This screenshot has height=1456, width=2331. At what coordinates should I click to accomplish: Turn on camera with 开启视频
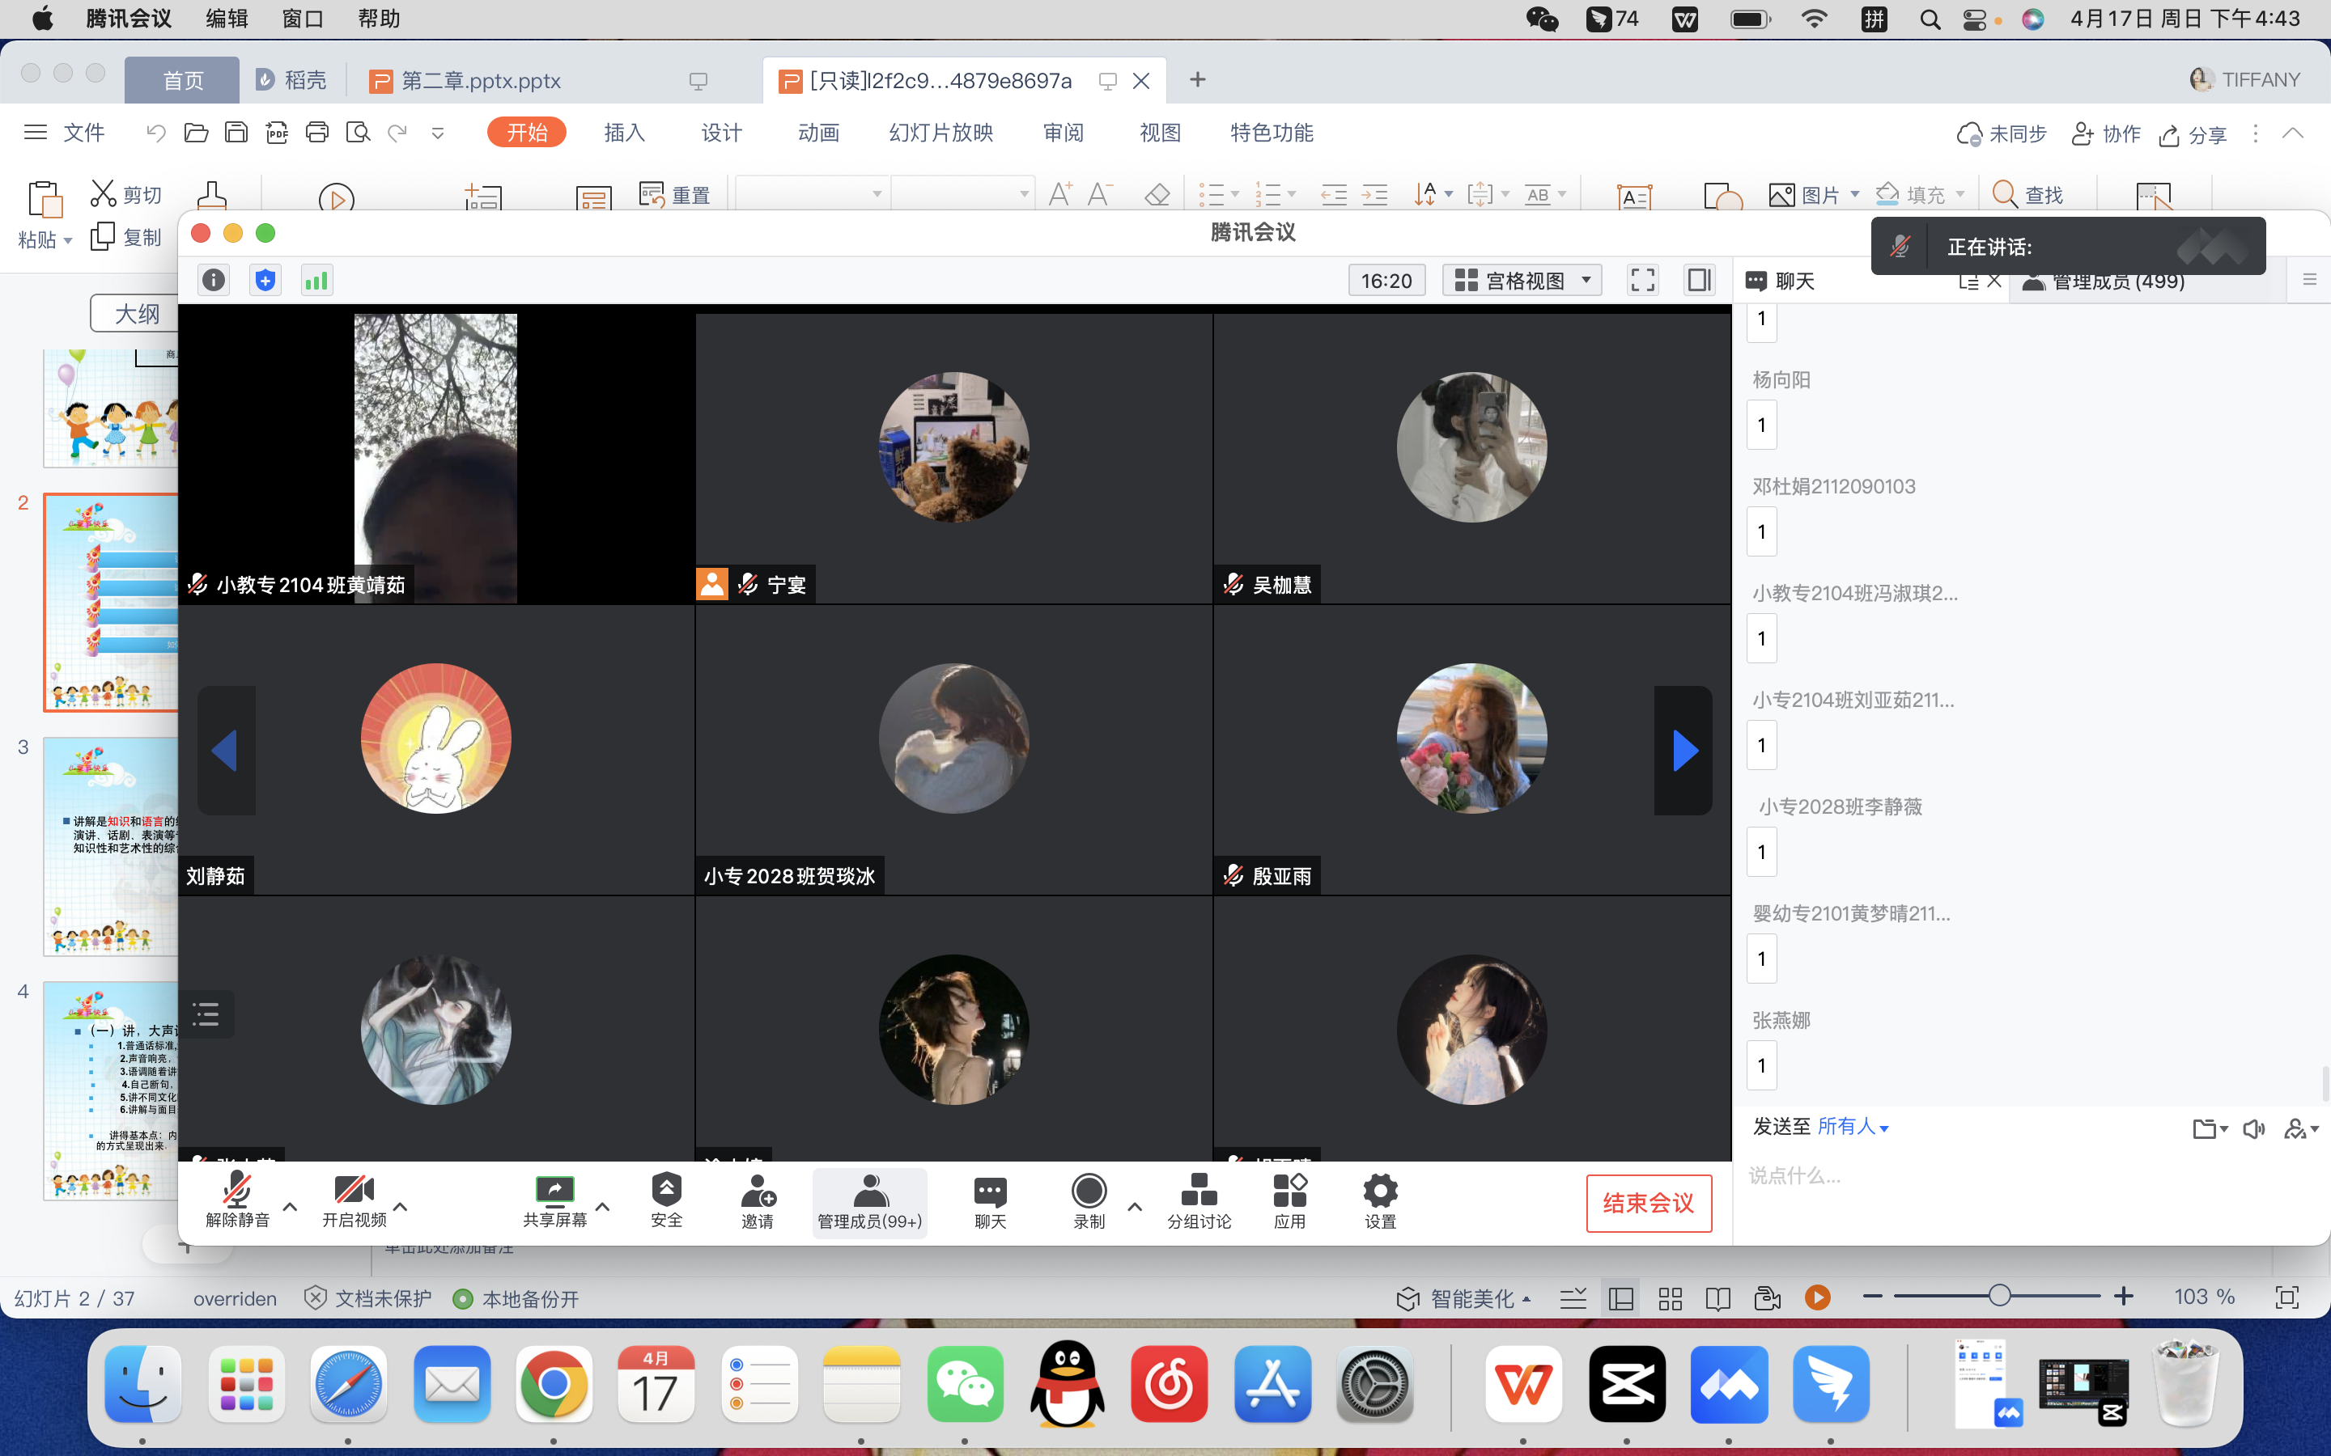[x=354, y=1201]
